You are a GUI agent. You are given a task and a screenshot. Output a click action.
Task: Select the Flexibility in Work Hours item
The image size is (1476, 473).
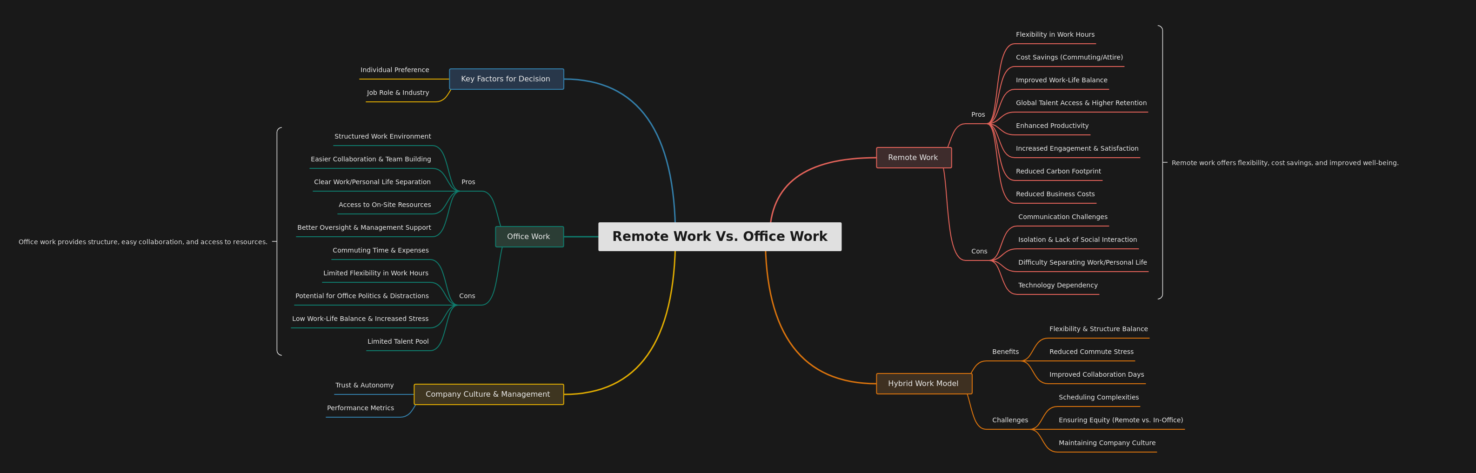coord(1055,34)
